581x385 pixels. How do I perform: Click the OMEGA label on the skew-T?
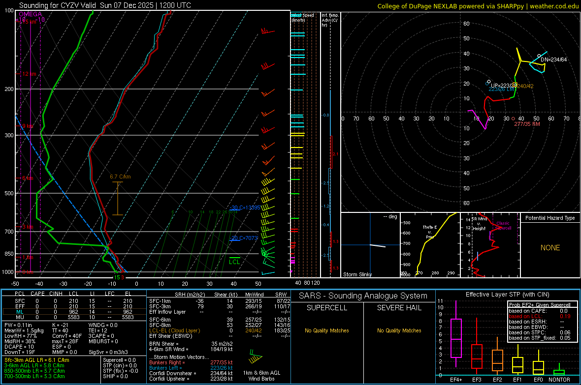click(31, 14)
